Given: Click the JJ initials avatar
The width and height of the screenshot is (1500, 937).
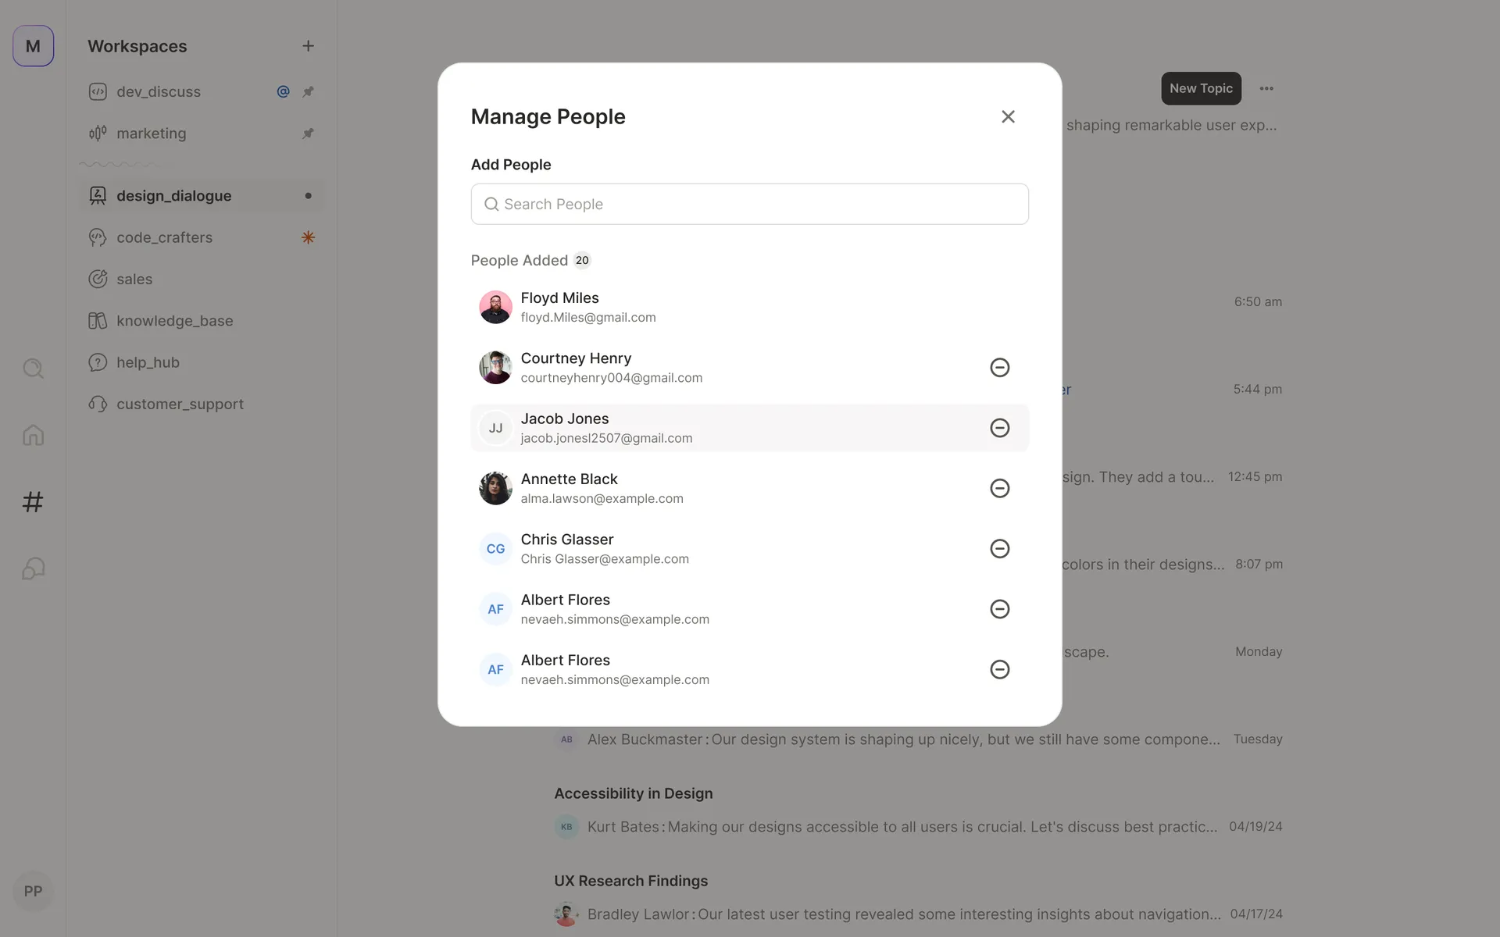Looking at the screenshot, I should click(495, 428).
